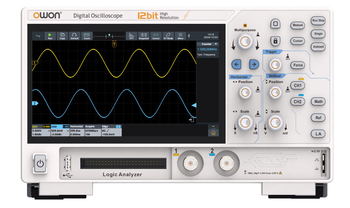Screen dimensions: 350x208
Task: Open the CH2 settings tab
Action: coord(60,130)
